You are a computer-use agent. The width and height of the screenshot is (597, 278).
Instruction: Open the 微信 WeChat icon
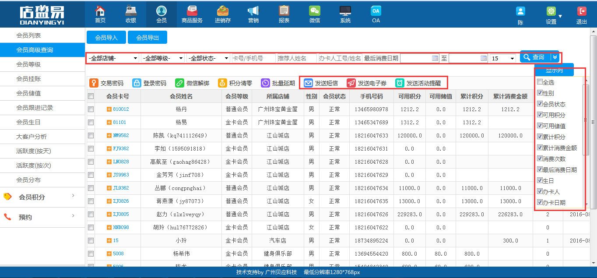pos(314,11)
